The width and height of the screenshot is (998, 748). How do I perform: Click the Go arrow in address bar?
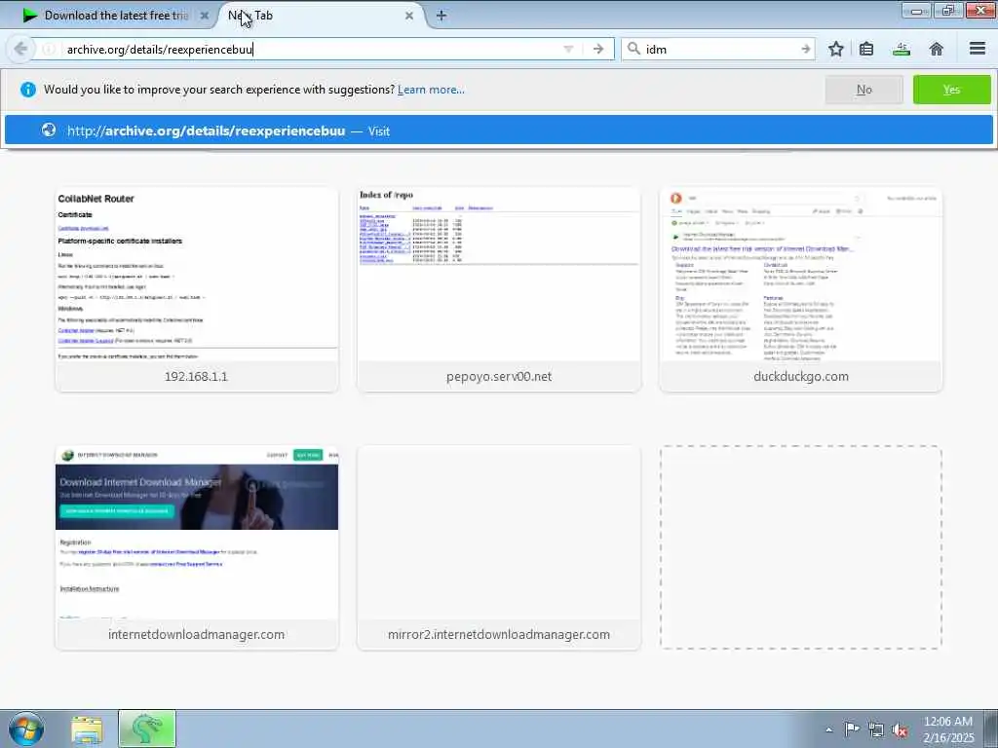coord(597,49)
